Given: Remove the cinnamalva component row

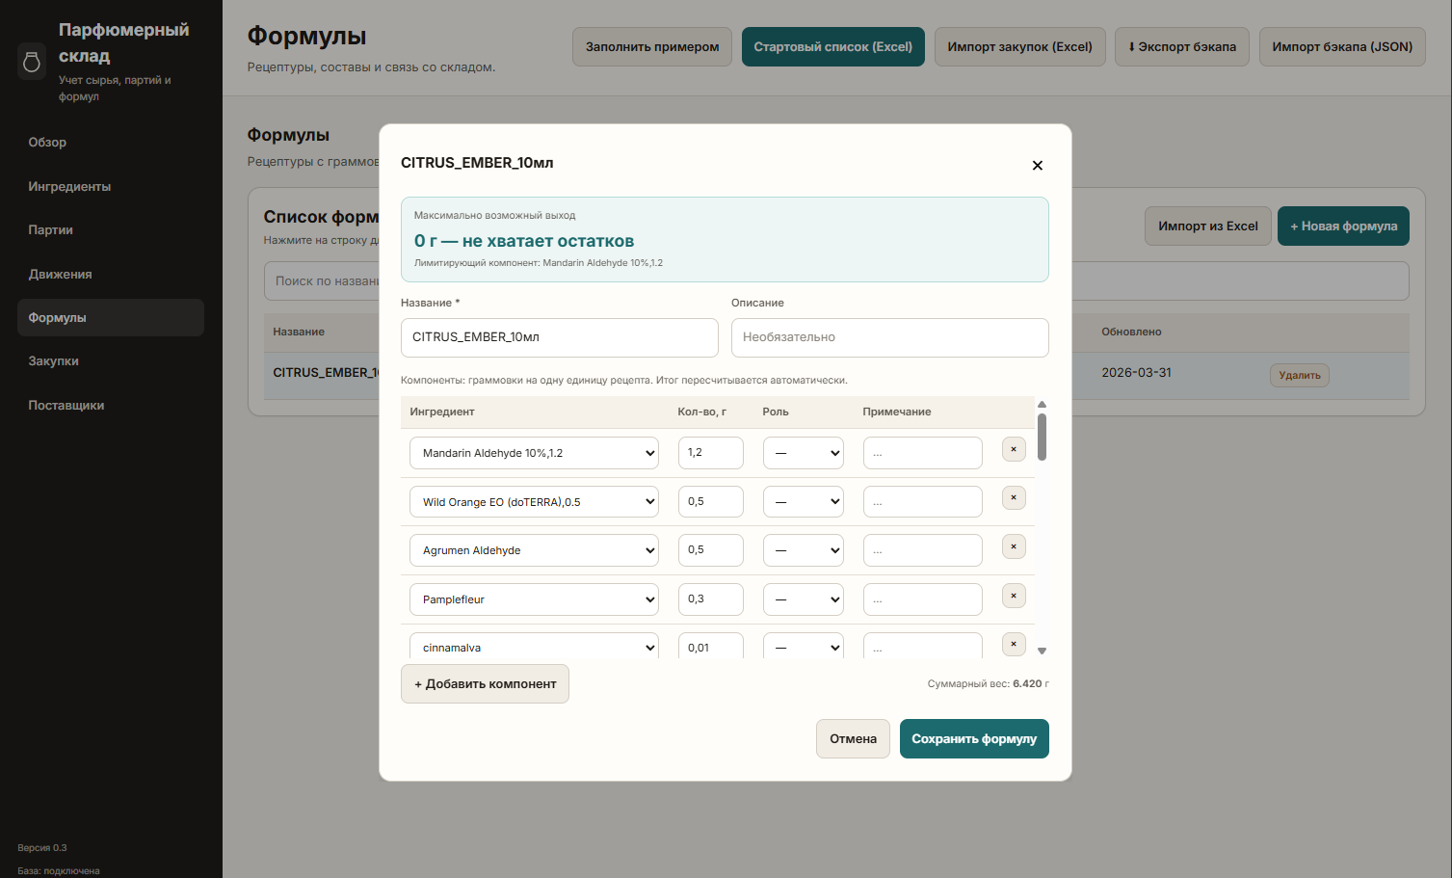Looking at the screenshot, I should coord(1014,644).
